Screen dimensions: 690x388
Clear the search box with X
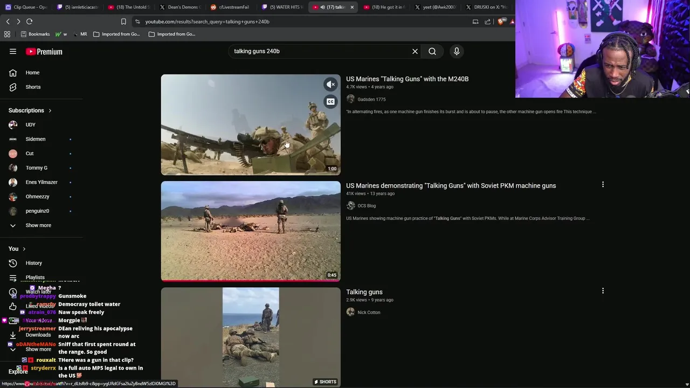coord(415,51)
